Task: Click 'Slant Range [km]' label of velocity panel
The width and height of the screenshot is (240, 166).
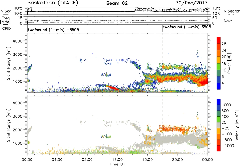Action: (x=8, y=125)
